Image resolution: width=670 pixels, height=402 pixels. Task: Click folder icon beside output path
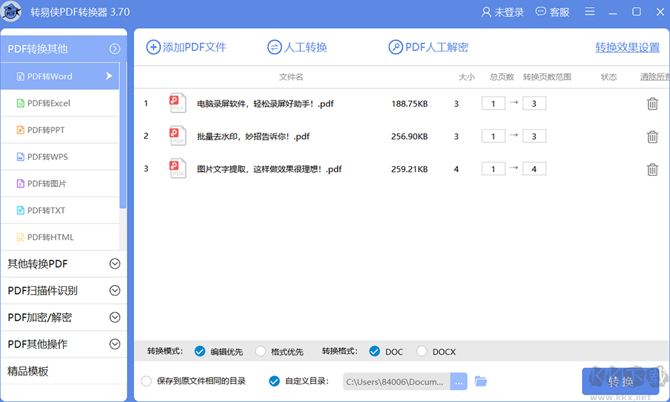[480, 382]
